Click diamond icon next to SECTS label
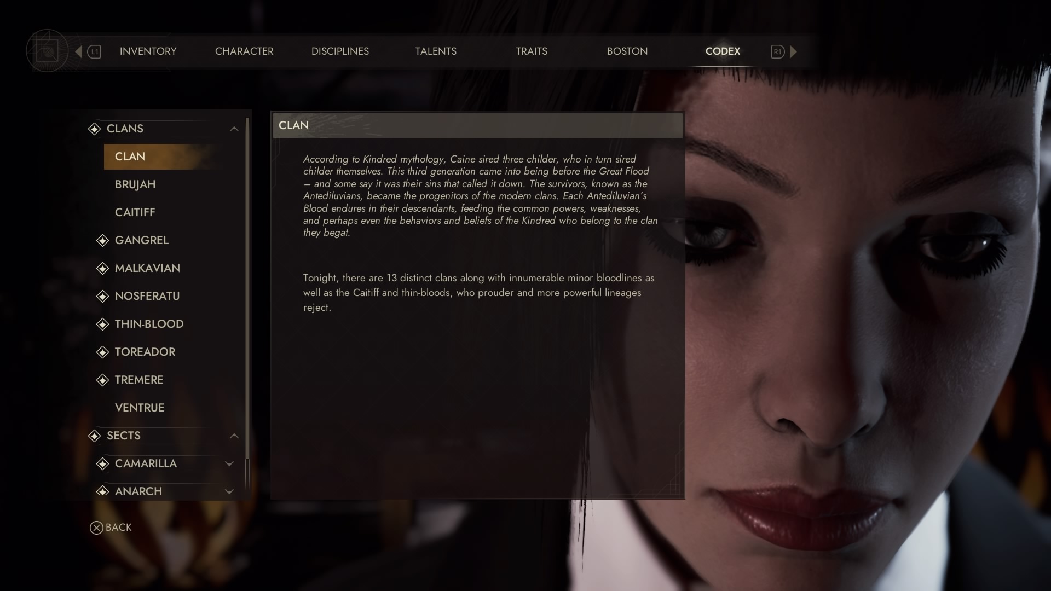 pos(93,435)
